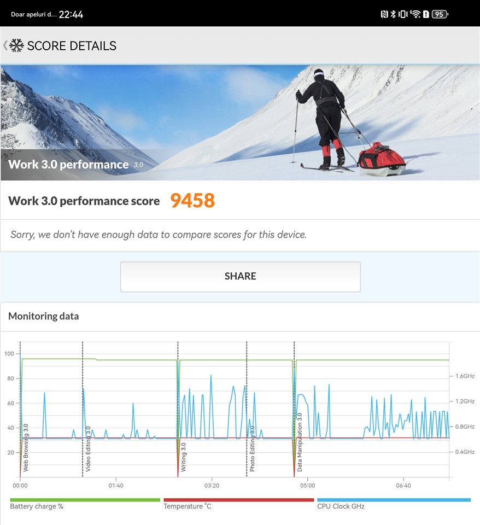Select the Data Manipulation 3.0 chart marker
The height and width of the screenshot is (525, 480).
(300, 442)
